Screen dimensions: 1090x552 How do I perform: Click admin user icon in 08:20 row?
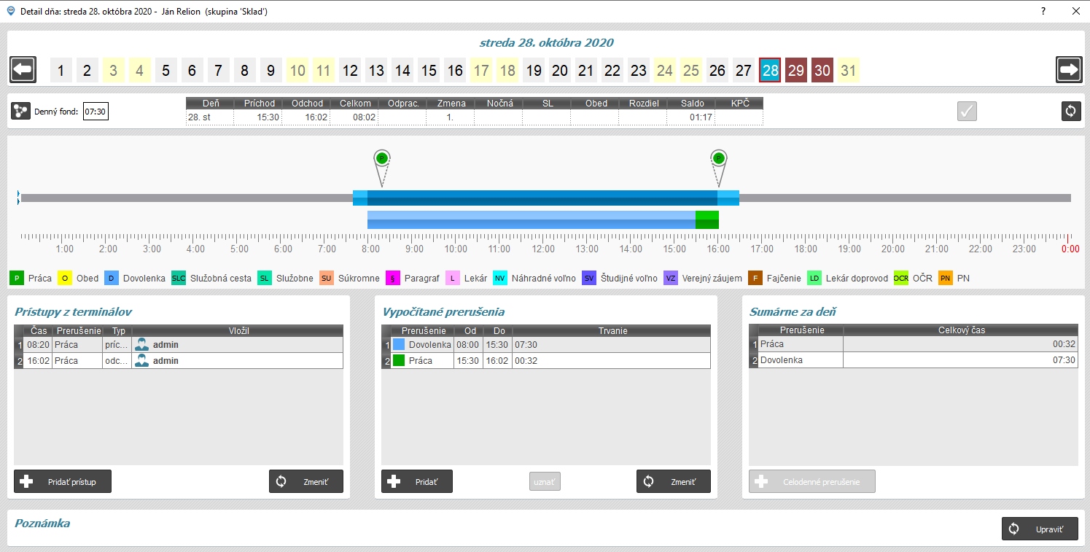click(x=142, y=345)
